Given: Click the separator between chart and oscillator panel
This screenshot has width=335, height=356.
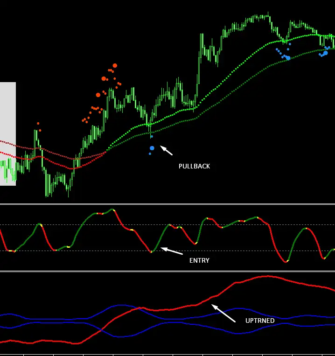Looking at the screenshot, I should pos(167,204).
